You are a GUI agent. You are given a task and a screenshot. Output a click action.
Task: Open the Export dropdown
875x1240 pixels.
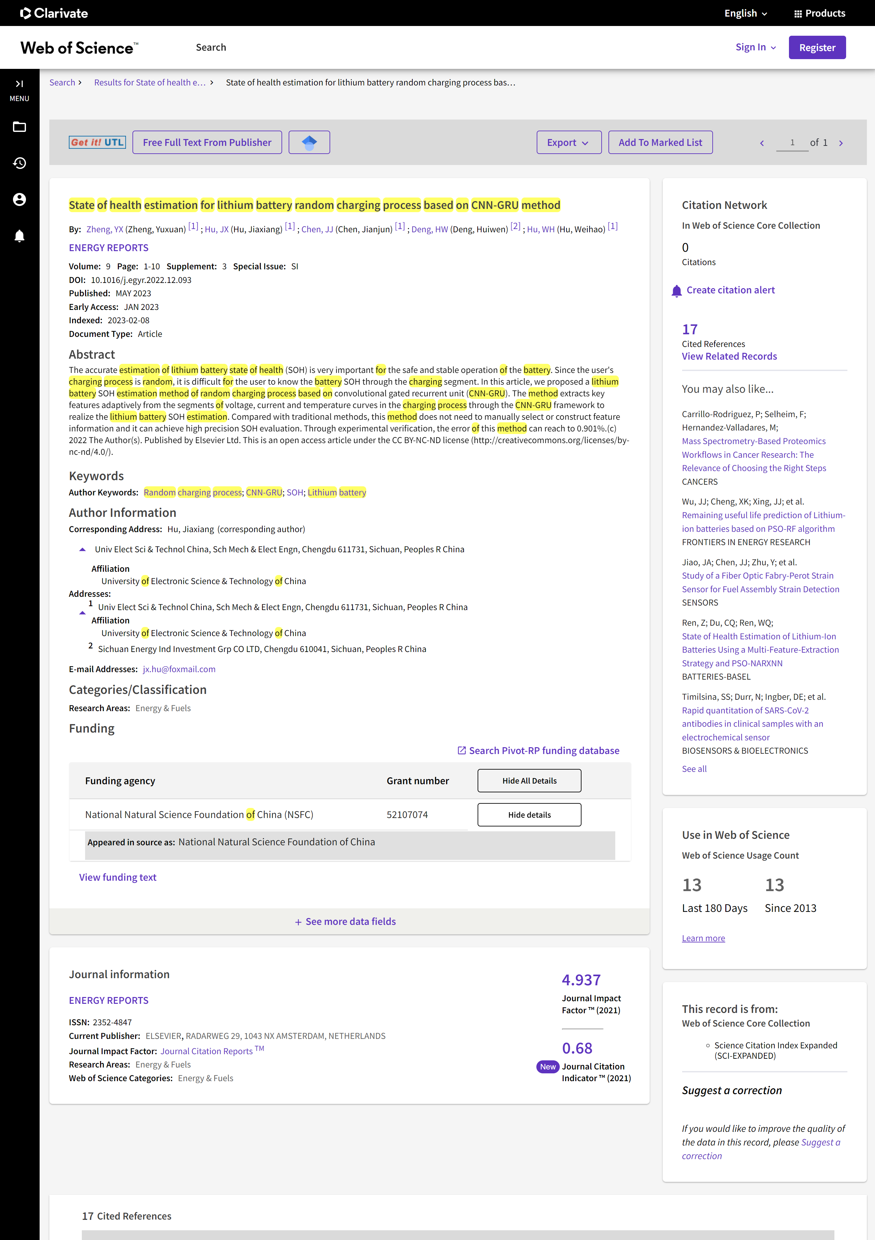[x=569, y=143]
